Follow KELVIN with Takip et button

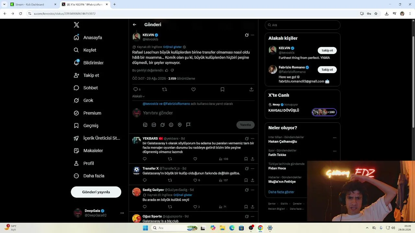pyautogui.click(x=327, y=50)
